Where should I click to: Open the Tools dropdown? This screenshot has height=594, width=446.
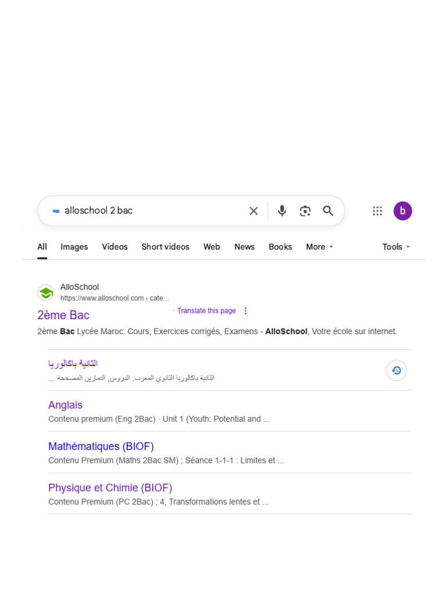coord(396,247)
